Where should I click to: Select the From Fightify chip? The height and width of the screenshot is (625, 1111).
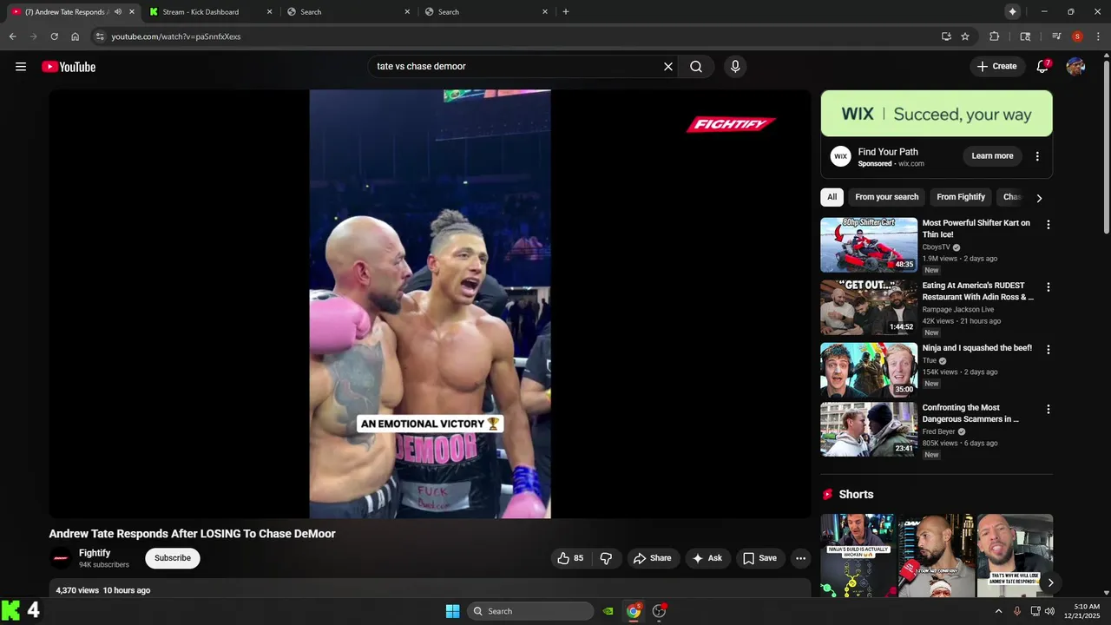tap(961, 197)
